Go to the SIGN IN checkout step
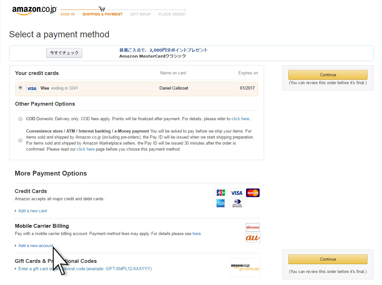 pos(67,14)
